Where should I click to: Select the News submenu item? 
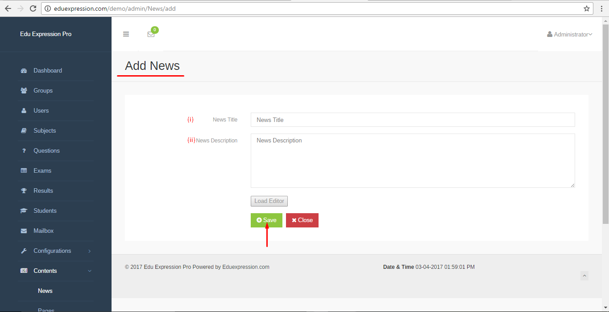[x=45, y=291]
